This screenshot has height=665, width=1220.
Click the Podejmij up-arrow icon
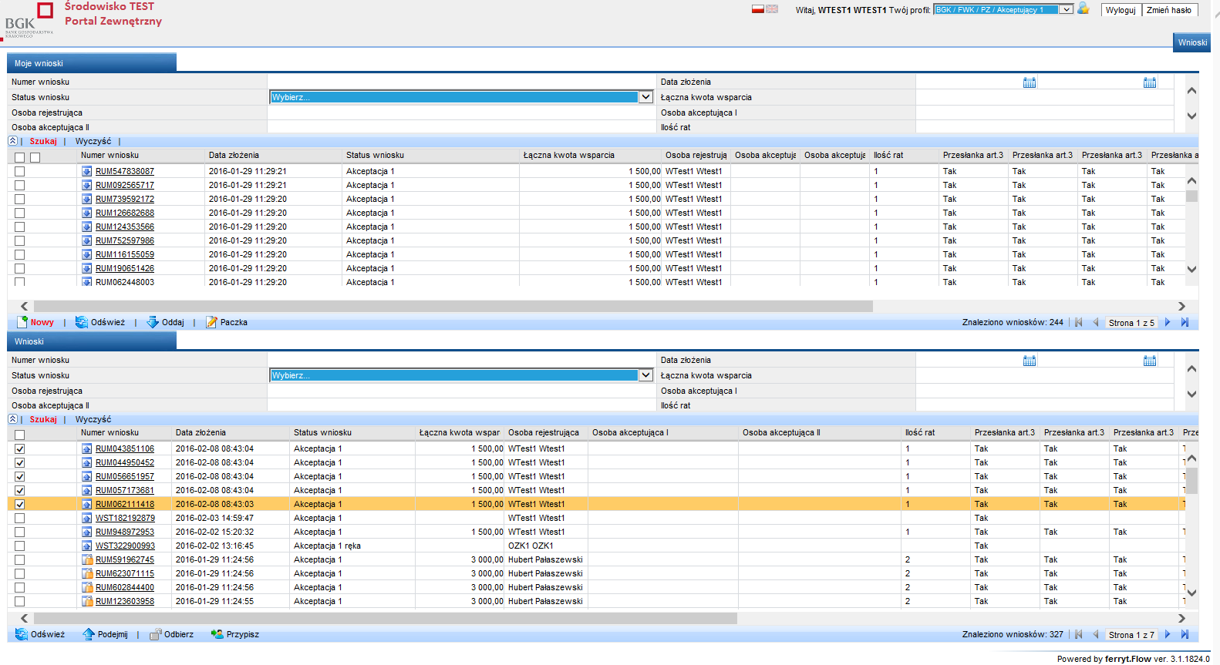click(x=89, y=634)
